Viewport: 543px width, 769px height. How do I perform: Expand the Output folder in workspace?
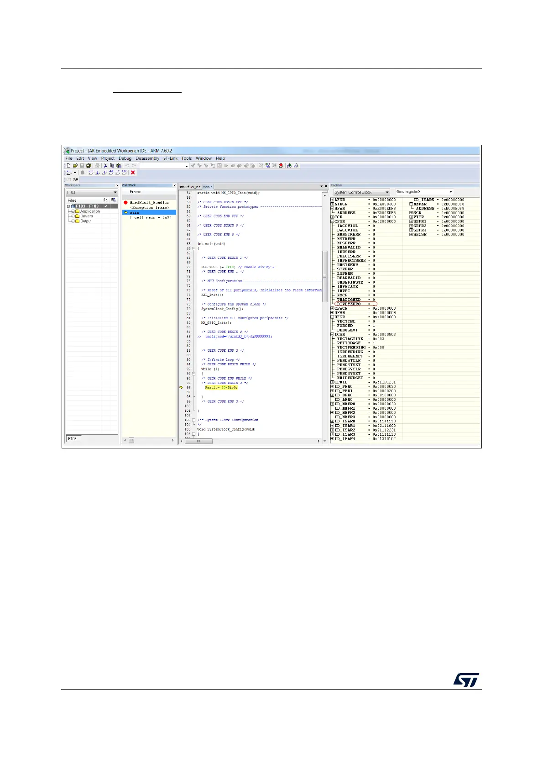click(x=73, y=221)
